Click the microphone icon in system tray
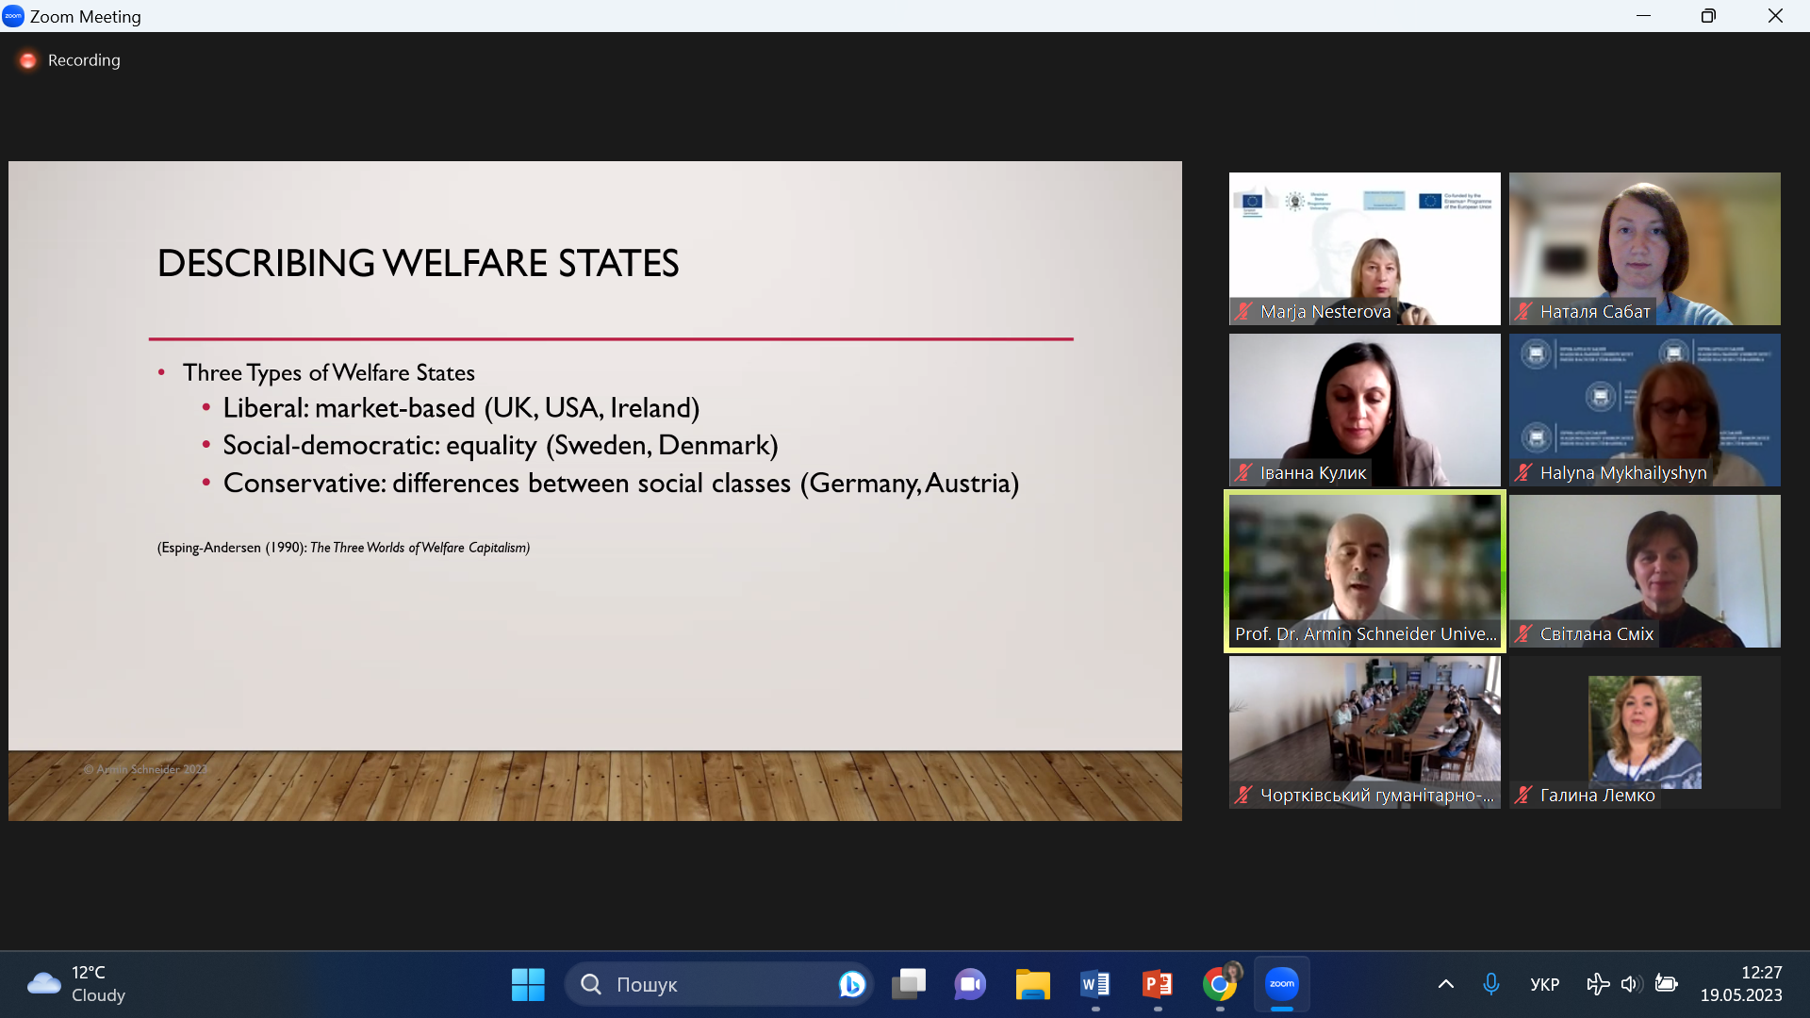This screenshot has width=1810, height=1018. point(1490,984)
